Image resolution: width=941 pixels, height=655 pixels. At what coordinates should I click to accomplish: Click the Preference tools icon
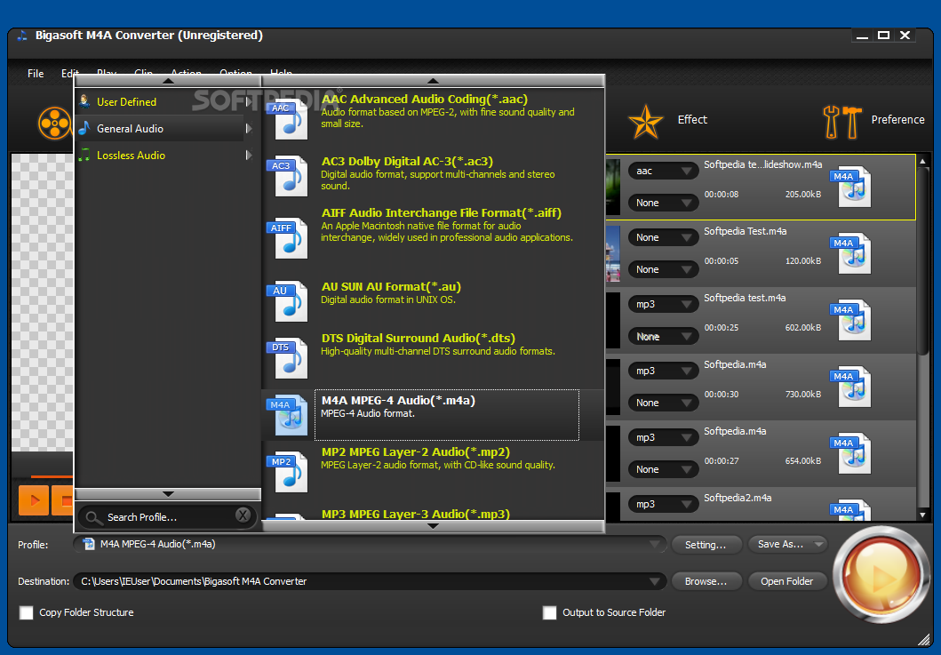[x=842, y=122]
